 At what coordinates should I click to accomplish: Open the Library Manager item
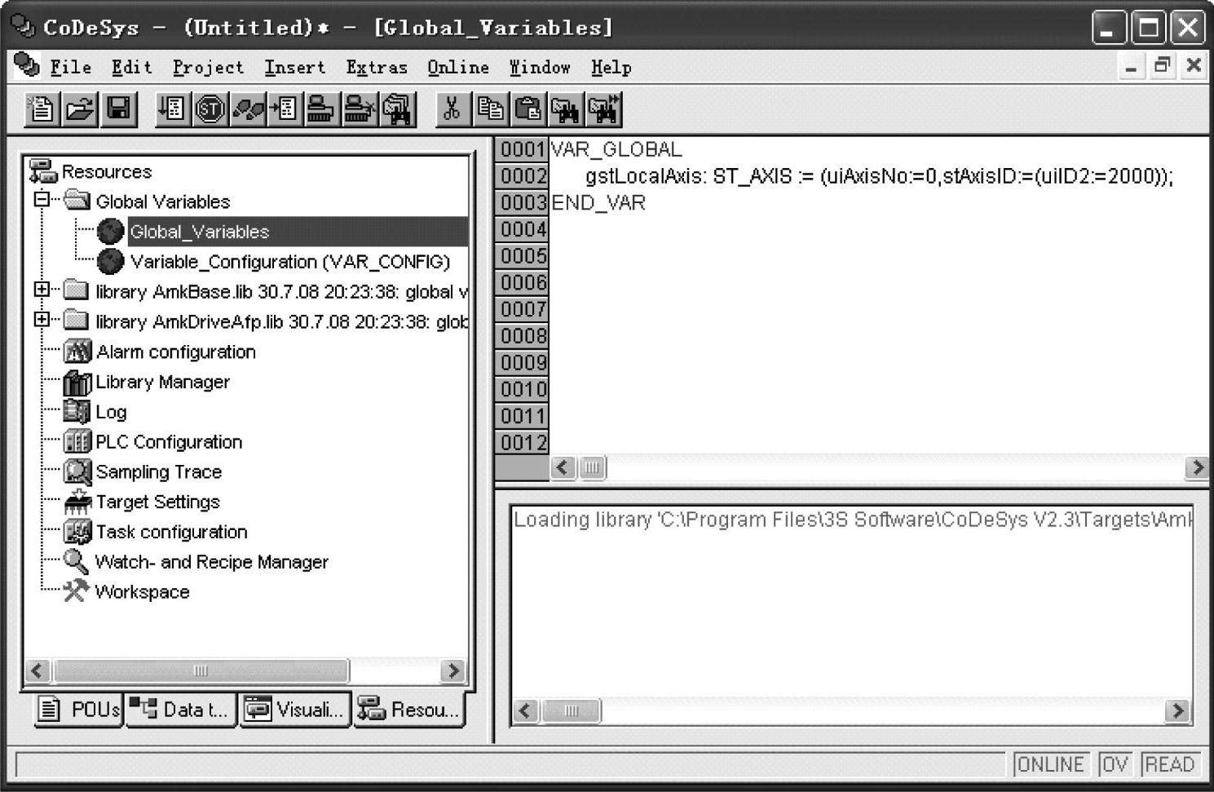pos(162,382)
